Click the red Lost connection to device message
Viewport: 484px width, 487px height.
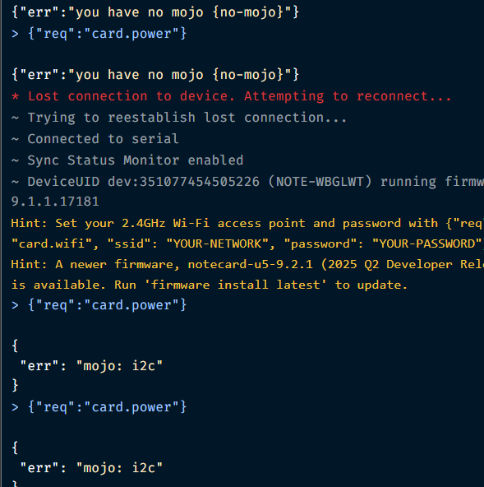tap(231, 96)
